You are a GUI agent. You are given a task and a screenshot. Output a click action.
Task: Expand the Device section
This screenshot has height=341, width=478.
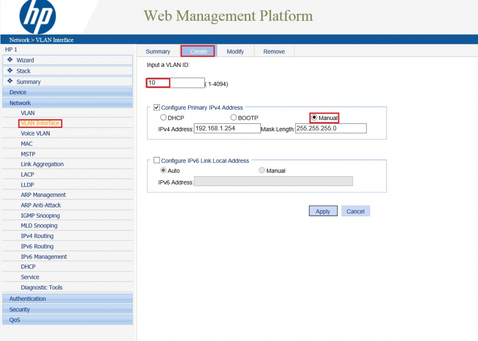[x=18, y=92]
